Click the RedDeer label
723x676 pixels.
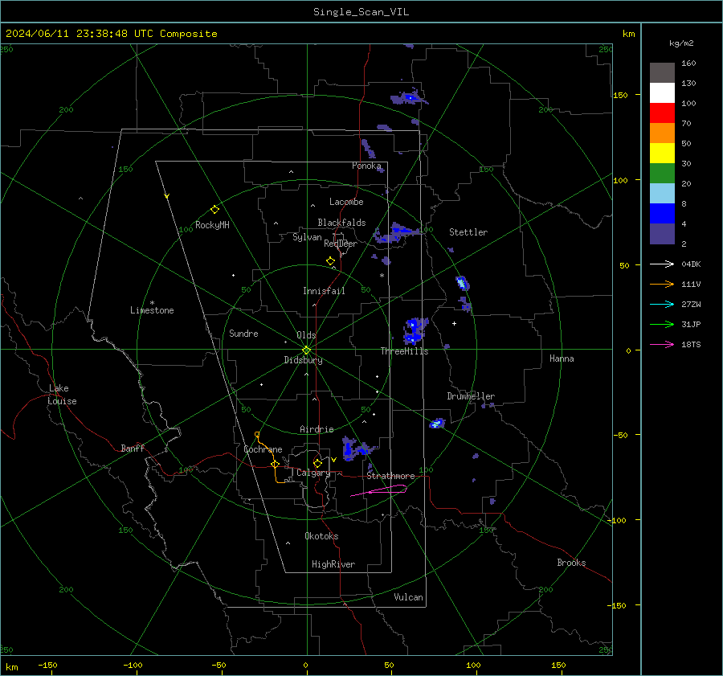point(341,244)
